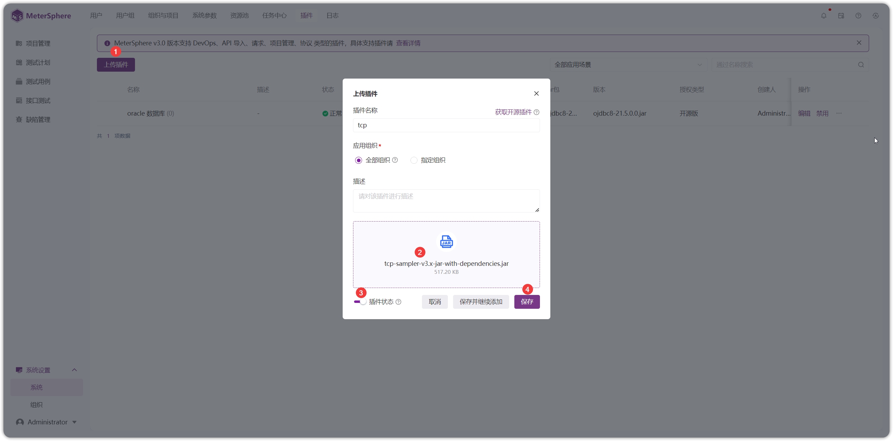The image size is (893, 441).
Task: Close the 上传插件 dialog
Action: point(536,93)
